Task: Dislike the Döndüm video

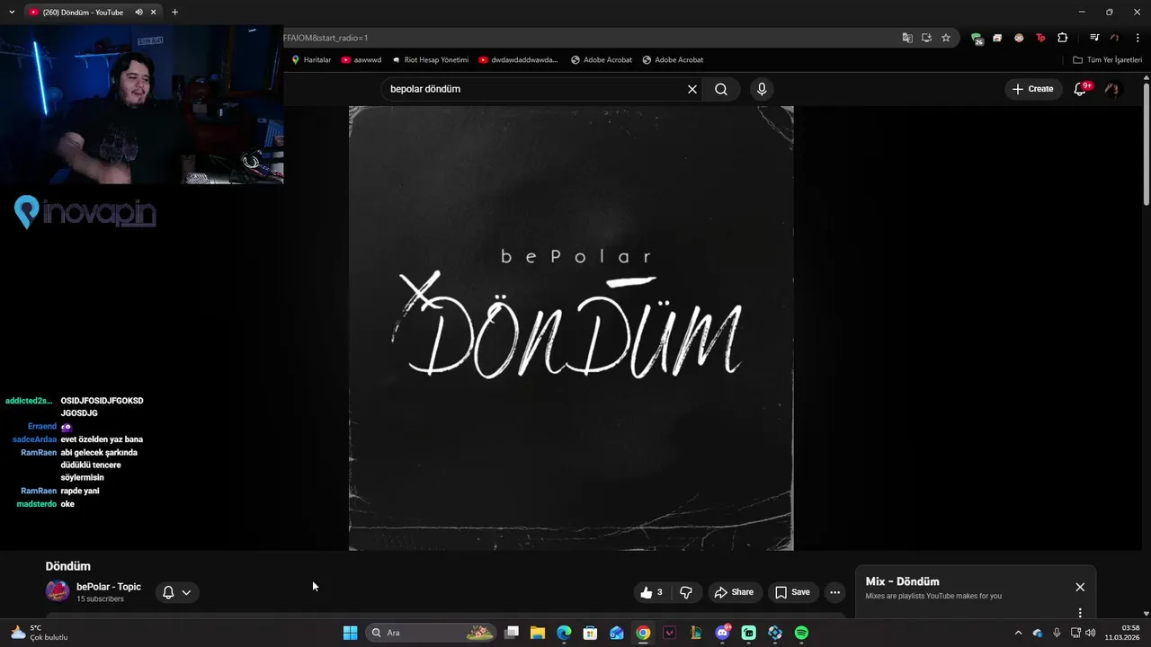Action: pos(686,592)
